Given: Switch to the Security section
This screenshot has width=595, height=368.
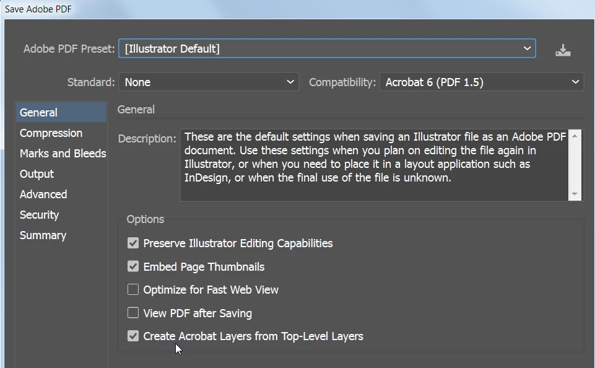Looking at the screenshot, I should tap(39, 215).
